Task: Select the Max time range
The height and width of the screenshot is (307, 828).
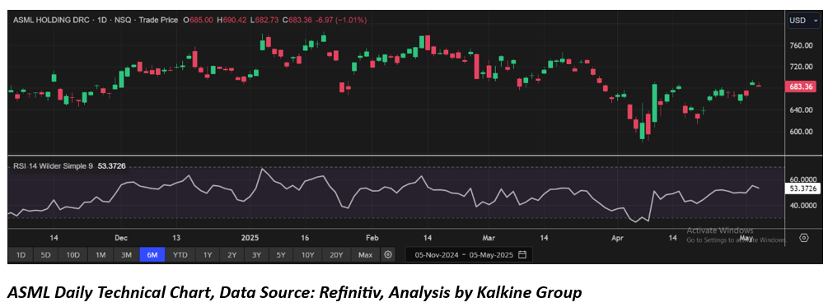Action: pyautogui.click(x=366, y=255)
